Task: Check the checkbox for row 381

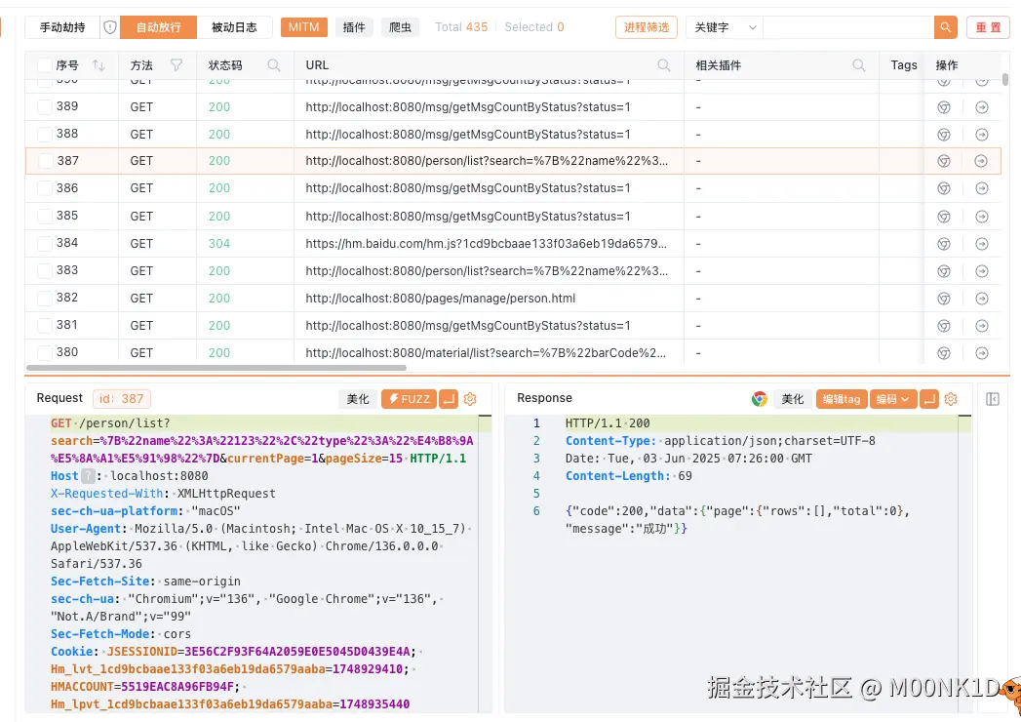Action: coord(45,325)
